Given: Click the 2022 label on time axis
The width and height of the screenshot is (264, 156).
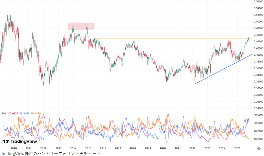Looking at the screenshot, I should [x=193, y=148].
